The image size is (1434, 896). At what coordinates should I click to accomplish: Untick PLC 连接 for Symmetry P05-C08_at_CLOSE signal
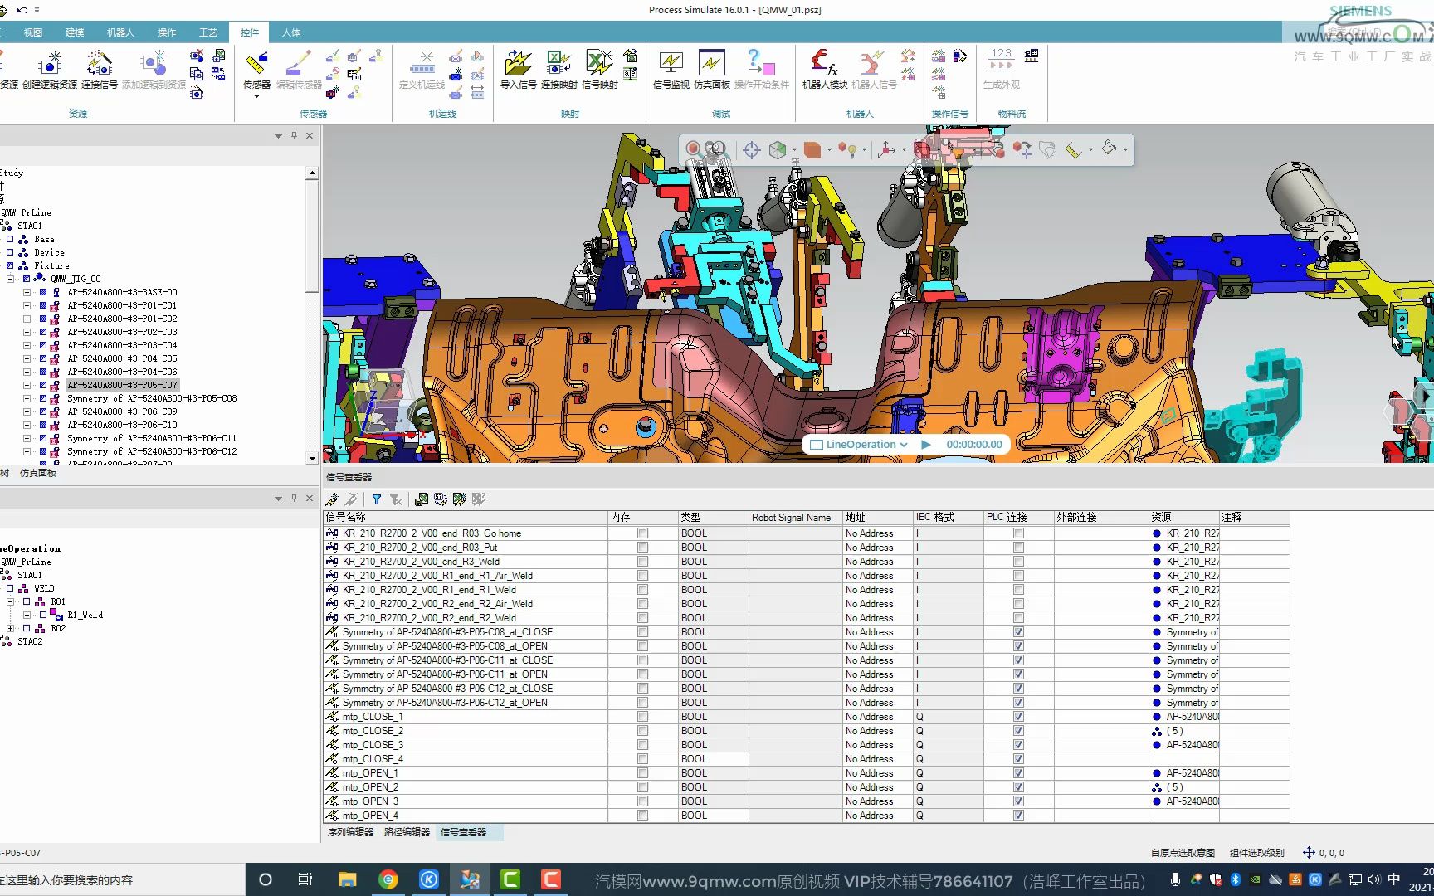coord(1018,632)
